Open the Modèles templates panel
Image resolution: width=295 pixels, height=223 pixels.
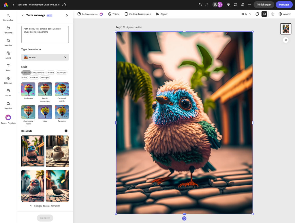tap(8, 41)
